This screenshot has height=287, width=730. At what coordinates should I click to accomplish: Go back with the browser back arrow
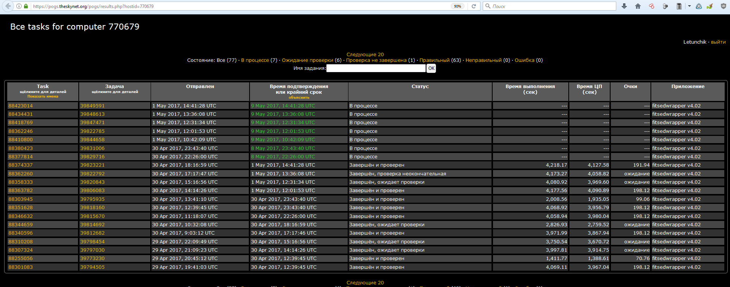click(8, 6)
